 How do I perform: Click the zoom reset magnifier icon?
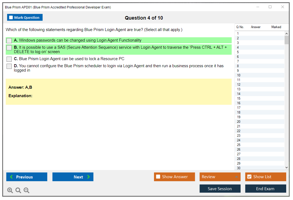point(18,190)
